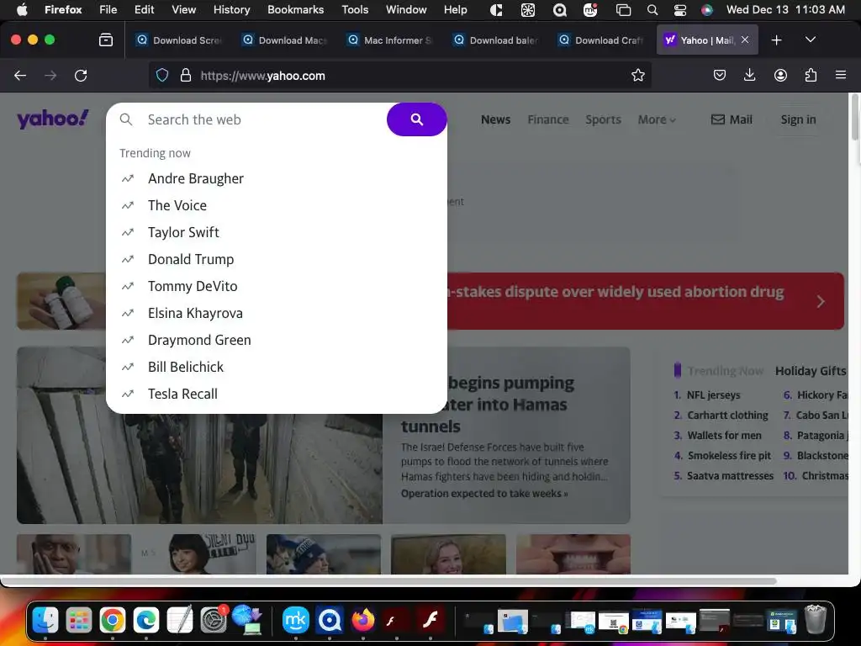The width and height of the screenshot is (861, 646).
Task: Open the Firefox account icon
Action: click(780, 75)
